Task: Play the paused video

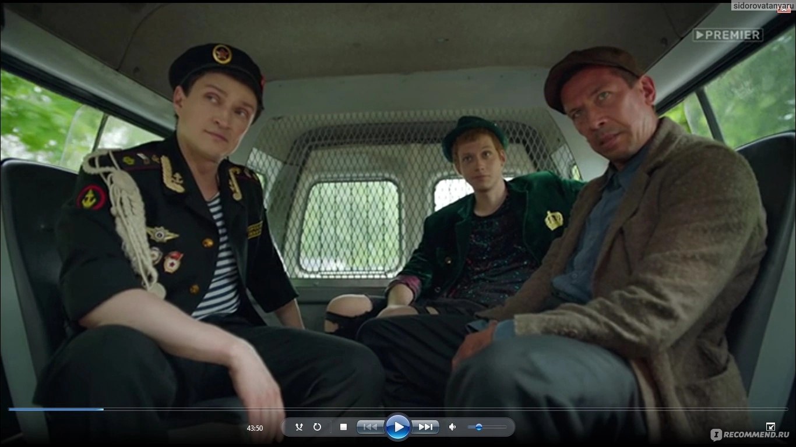Action: [399, 427]
